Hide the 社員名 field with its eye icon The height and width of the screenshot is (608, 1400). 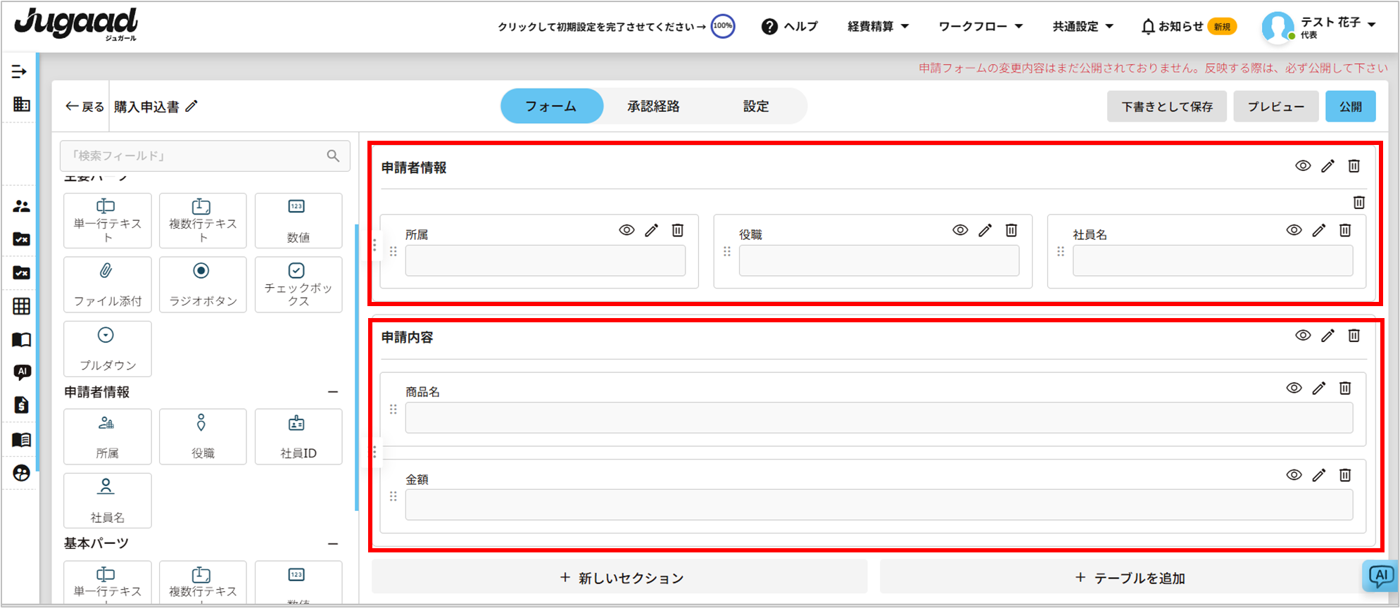(1294, 230)
